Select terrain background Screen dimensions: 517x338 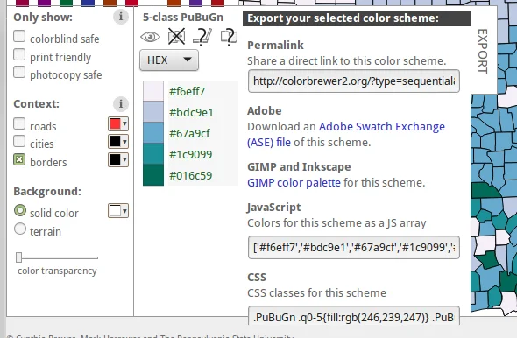[20, 229]
